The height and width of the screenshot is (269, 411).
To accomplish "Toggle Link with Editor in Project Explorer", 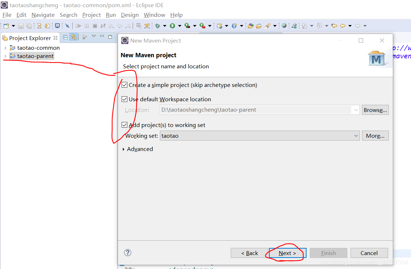I will pyautogui.click(x=74, y=37).
